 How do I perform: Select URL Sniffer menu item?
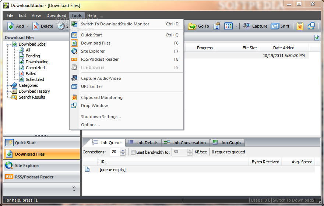pos(126,86)
